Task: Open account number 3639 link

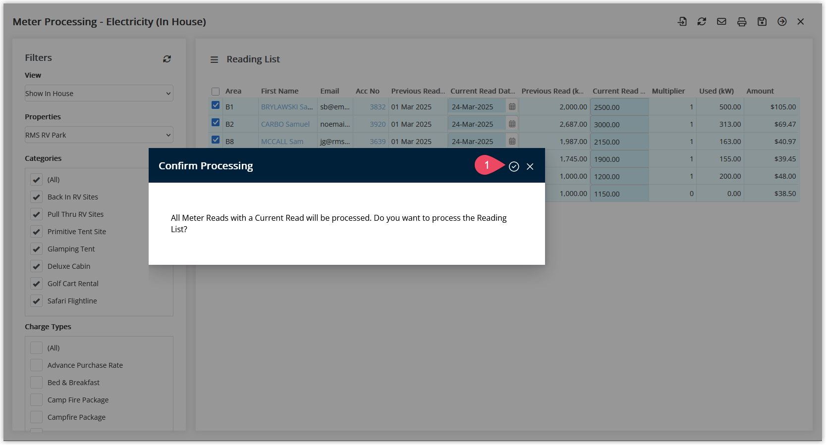Action: [378, 142]
